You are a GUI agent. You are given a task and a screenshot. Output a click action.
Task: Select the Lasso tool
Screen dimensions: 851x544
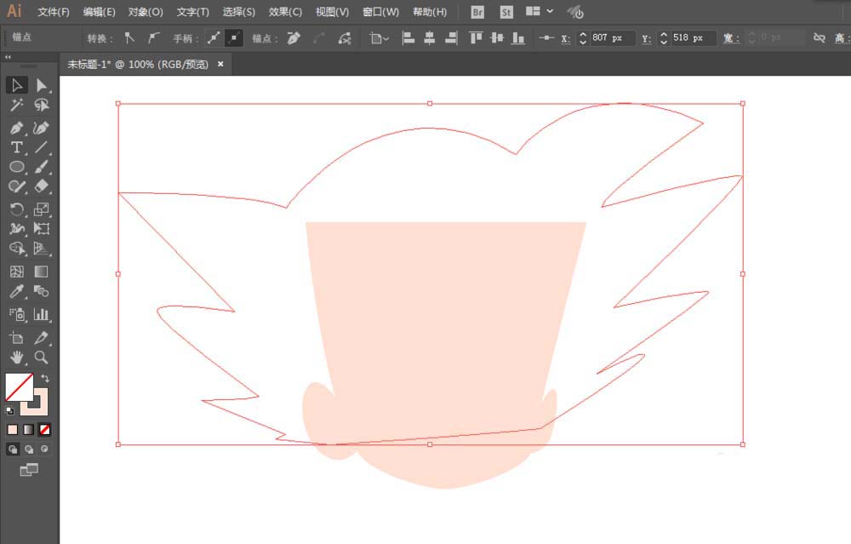(41, 105)
